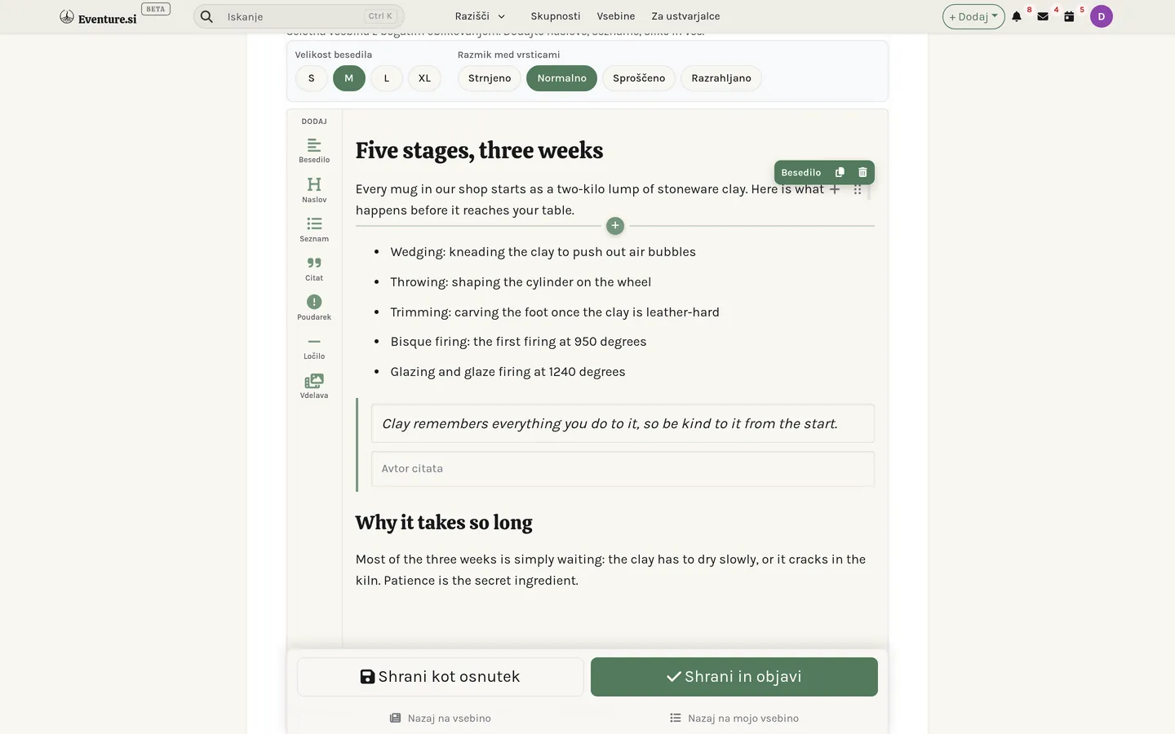
Task: Insert a Naslov heading block
Action: point(314,190)
